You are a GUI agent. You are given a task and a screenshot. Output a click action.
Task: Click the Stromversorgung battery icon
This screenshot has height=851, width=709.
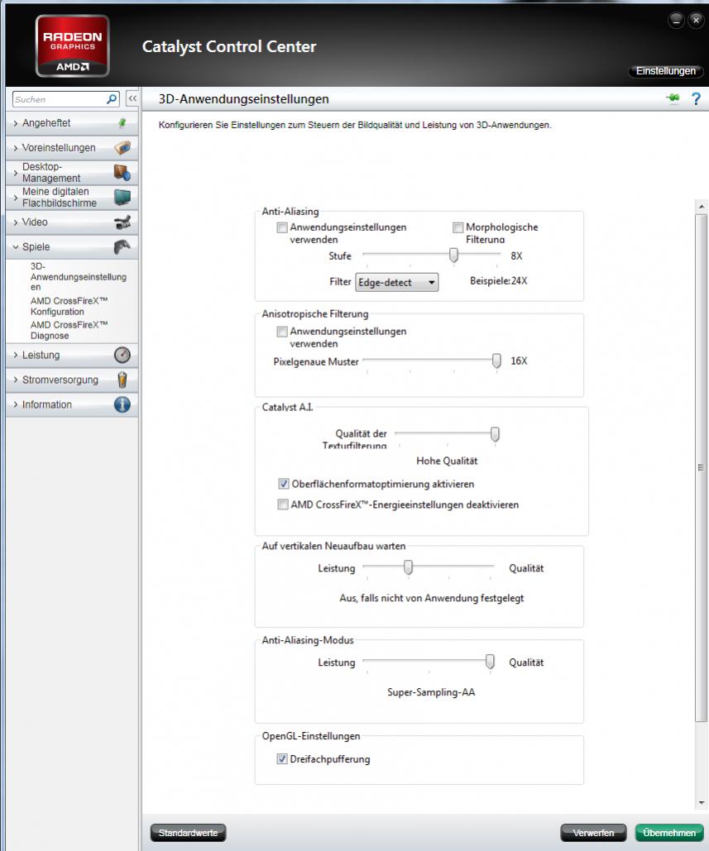(122, 380)
